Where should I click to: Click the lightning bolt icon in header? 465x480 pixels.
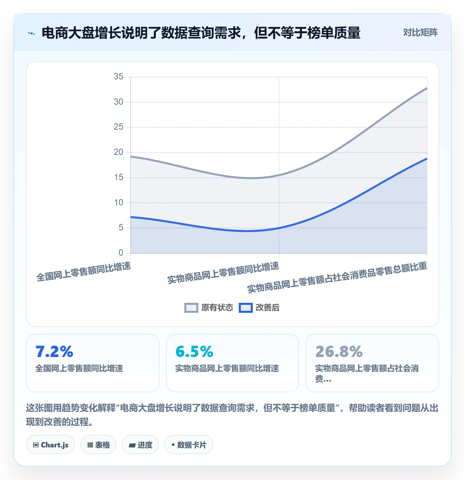pyautogui.click(x=32, y=33)
